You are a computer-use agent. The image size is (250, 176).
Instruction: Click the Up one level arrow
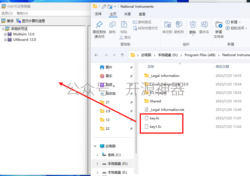point(122,55)
